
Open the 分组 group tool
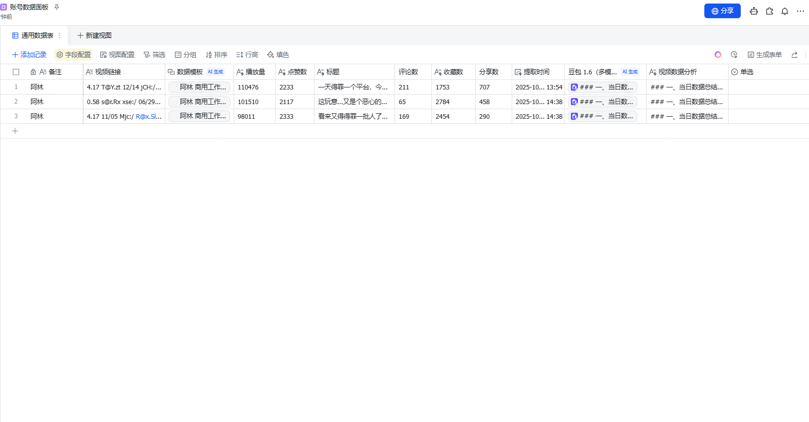pos(186,55)
